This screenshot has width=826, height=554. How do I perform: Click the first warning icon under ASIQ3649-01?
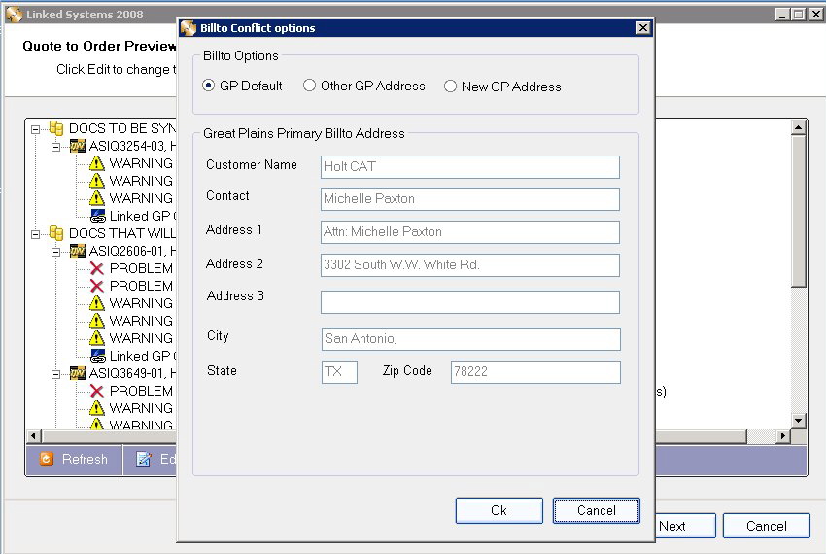pyautogui.click(x=97, y=408)
